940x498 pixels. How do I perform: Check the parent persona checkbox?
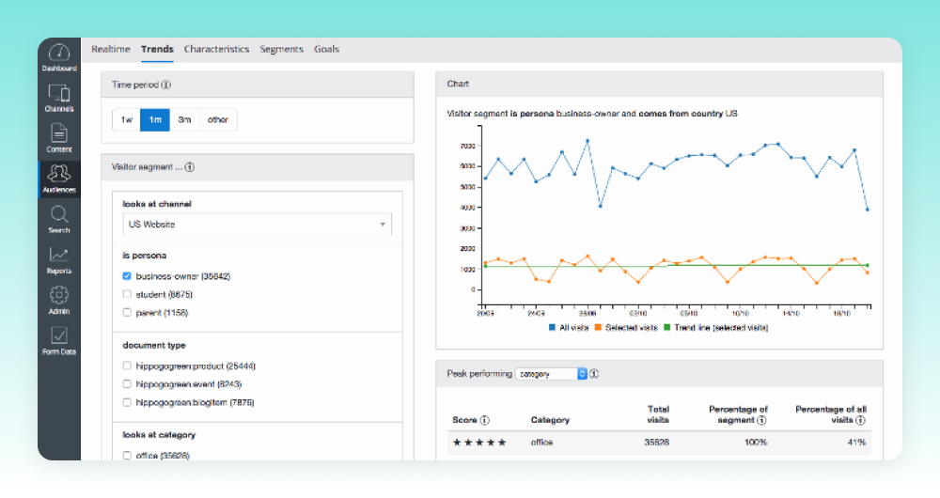coord(127,312)
